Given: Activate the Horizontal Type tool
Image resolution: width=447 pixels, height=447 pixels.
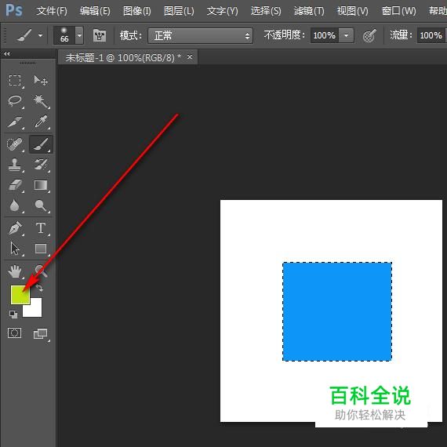Looking at the screenshot, I should (x=41, y=228).
